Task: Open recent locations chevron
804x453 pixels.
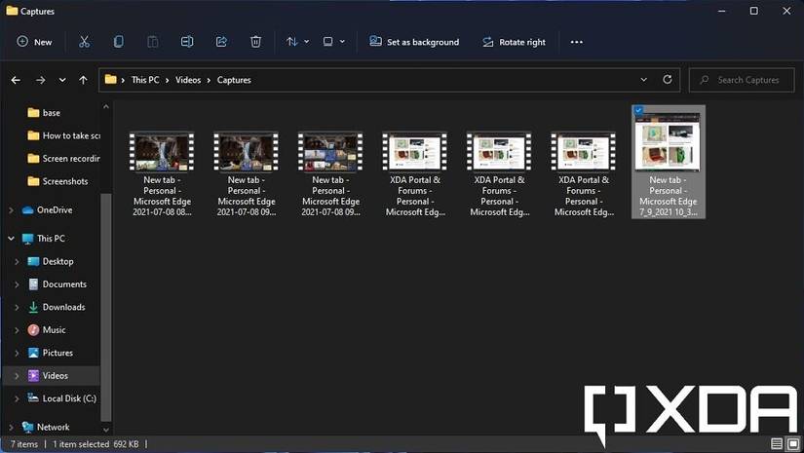Action: (x=62, y=80)
